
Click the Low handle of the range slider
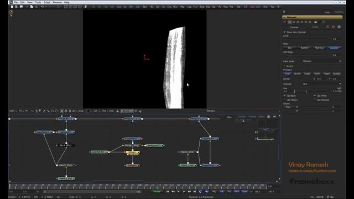click(294, 91)
